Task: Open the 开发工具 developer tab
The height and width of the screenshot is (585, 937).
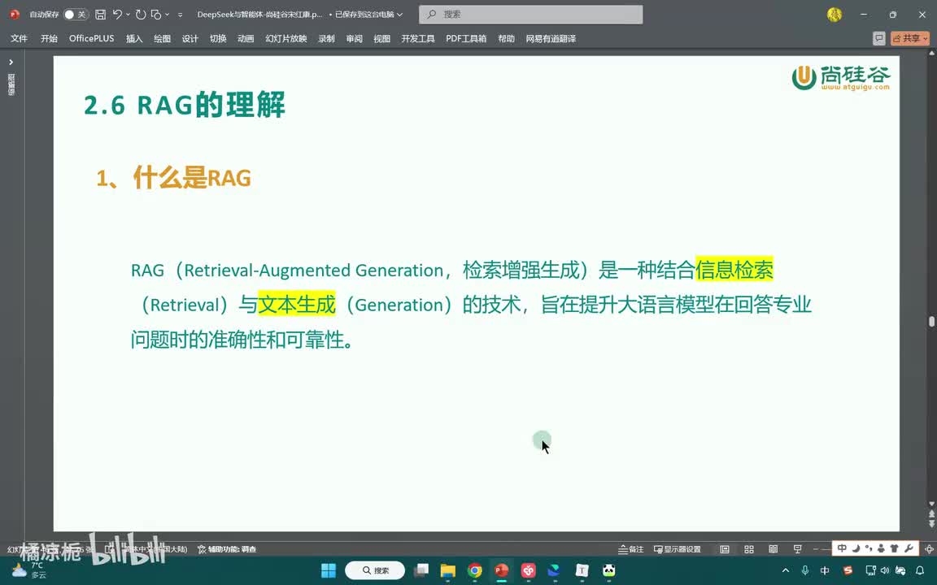Action: pos(418,38)
